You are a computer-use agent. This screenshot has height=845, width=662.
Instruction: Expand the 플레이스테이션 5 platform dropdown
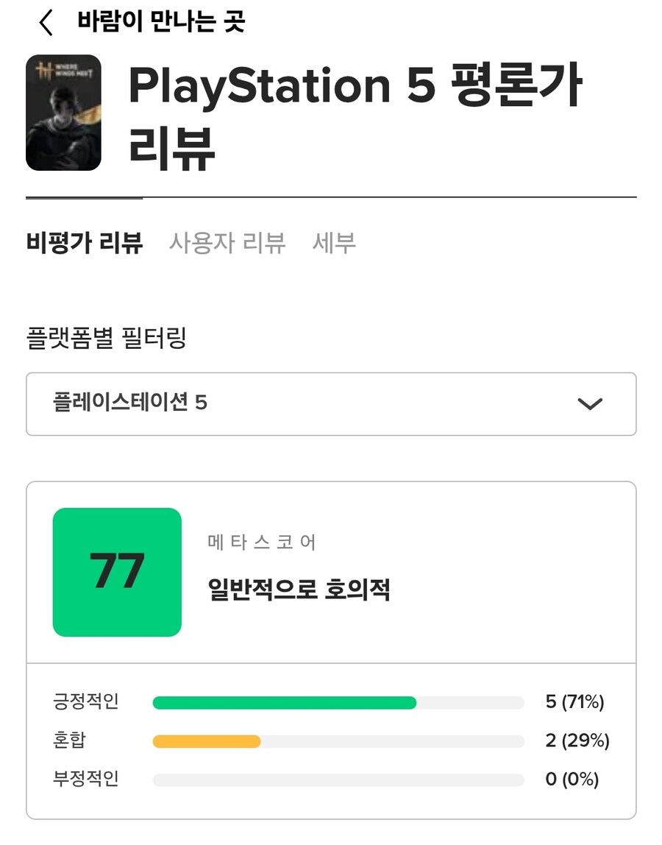331,404
